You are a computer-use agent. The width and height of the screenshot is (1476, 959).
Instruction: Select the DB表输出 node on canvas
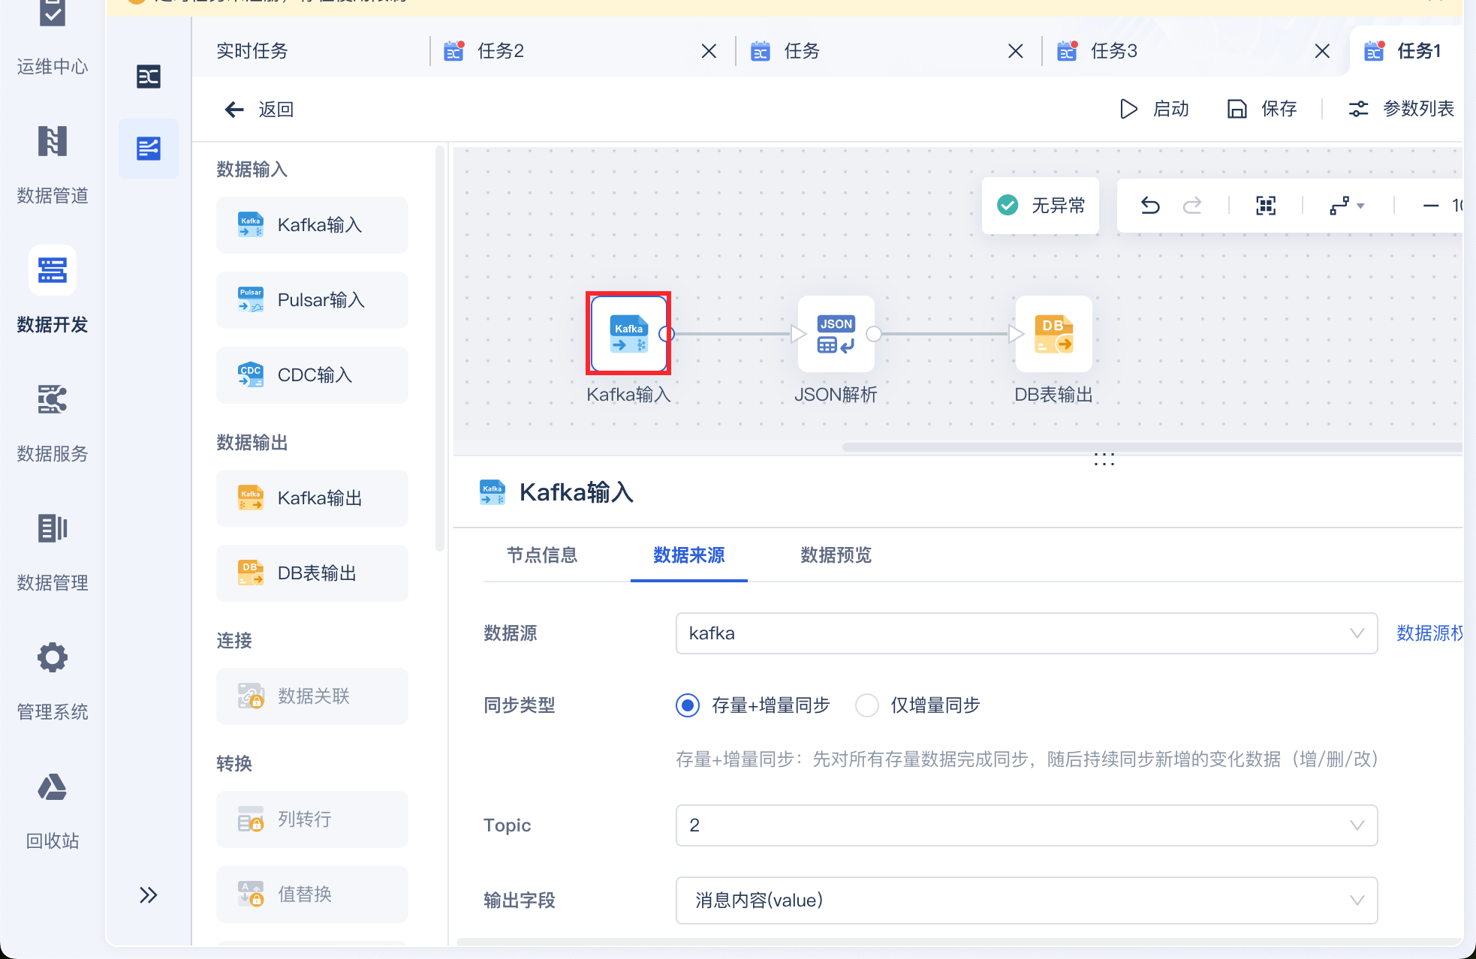click(x=1053, y=335)
